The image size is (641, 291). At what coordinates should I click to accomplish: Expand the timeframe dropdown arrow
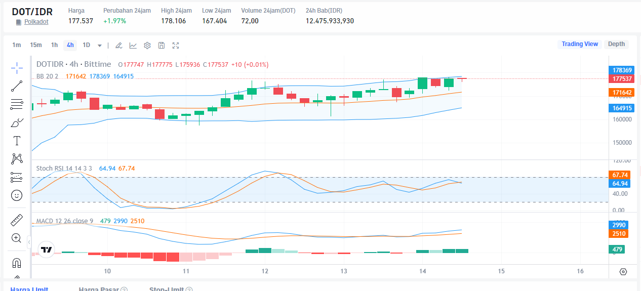[100, 46]
